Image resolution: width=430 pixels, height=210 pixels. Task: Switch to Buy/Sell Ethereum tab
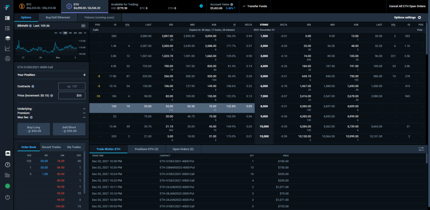(58, 17)
